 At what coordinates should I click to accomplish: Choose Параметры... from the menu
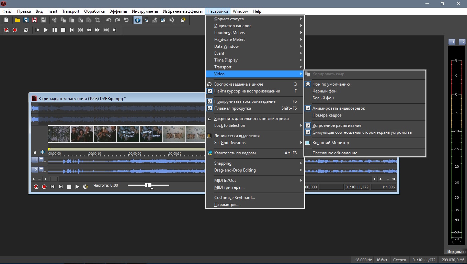(227, 205)
